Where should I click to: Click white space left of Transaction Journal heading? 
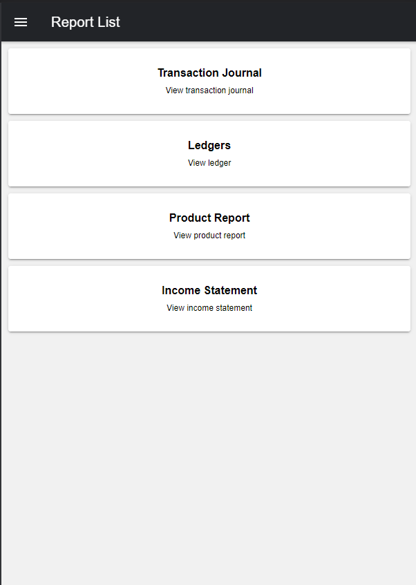click(x=76, y=73)
